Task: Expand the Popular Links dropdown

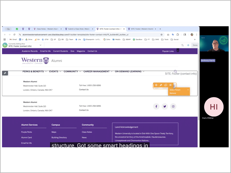Action: pyautogui.click(x=168, y=51)
